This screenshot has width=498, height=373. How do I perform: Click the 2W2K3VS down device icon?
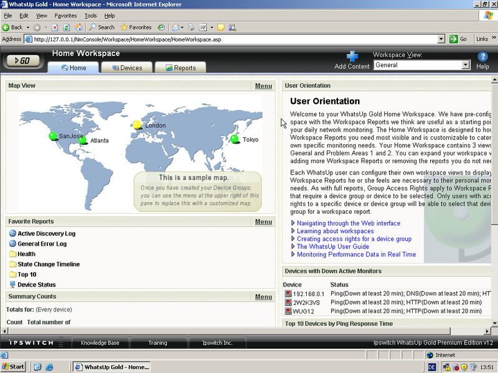[288, 302]
